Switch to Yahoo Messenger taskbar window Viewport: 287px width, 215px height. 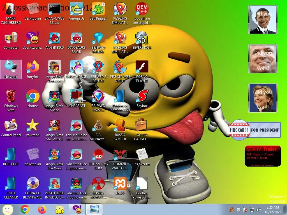pyautogui.click(x=77, y=210)
